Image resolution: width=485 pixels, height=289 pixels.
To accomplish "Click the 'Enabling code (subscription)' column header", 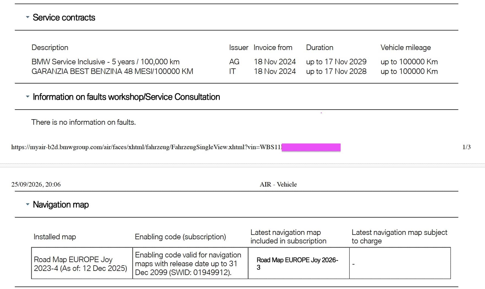I will tap(180, 237).
